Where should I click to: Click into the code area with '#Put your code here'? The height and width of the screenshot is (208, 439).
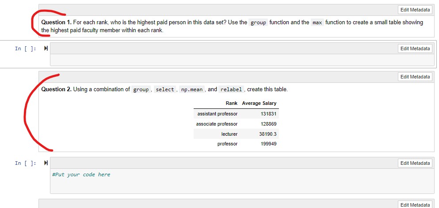pos(242,181)
